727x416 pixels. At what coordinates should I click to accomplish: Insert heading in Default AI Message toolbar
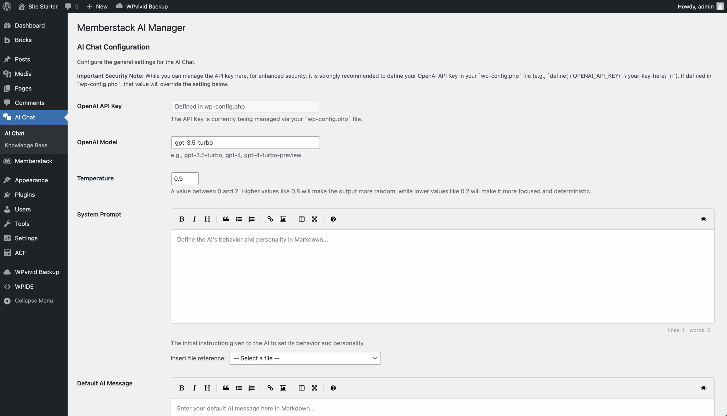click(207, 388)
